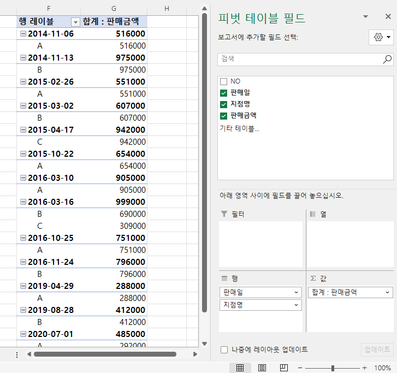This screenshot has height=373, width=397.
Task: Collapse the 2015-02-26 group
Action: (23, 81)
